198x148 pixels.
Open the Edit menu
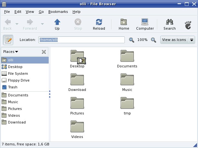tap(18, 12)
